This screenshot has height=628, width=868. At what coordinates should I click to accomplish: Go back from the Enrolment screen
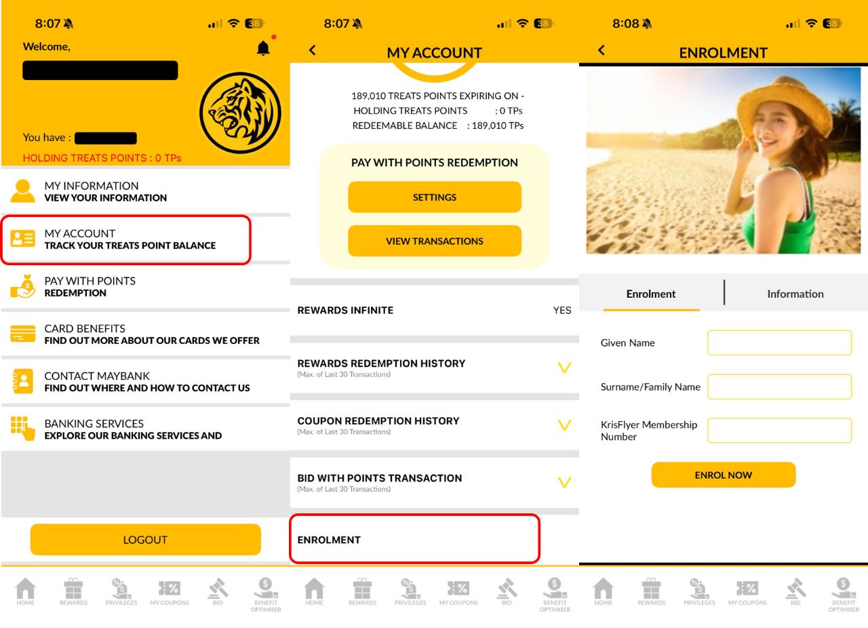pos(601,50)
